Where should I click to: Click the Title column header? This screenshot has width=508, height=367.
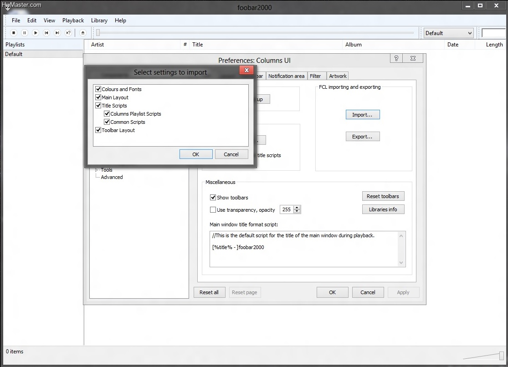point(266,45)
